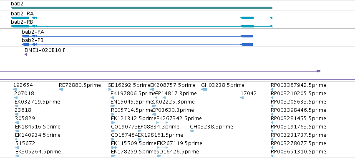Click the bab2-PA protein feature label
The image size is (355, 158).
(33, 32)
